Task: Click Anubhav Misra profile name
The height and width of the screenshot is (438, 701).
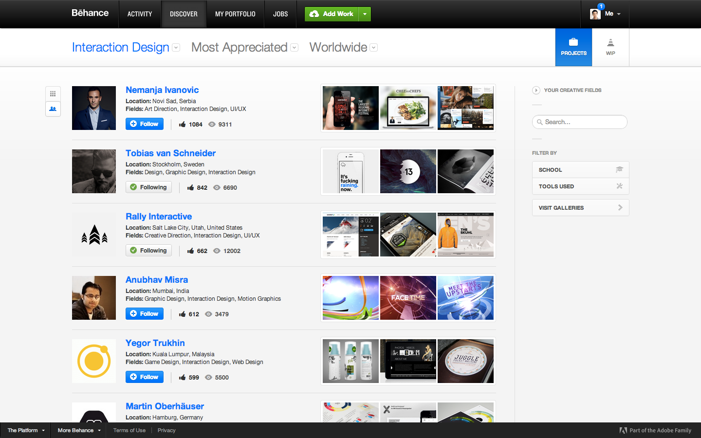Action: tap(157, 280)
